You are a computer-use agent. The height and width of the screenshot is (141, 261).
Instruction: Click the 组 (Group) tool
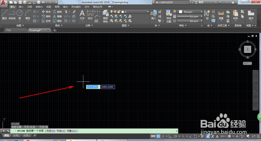pyautogui.click(x=207, y=15)
